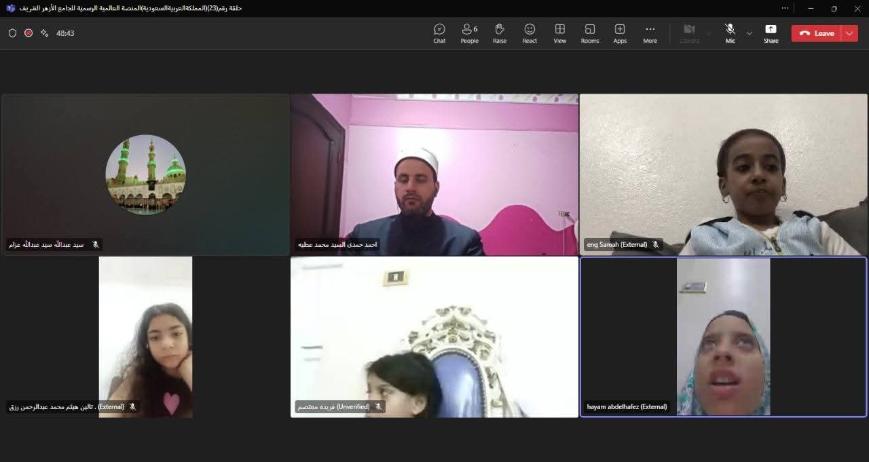Expand the Camera options dropdown arrow
The width and height of the screenshot is (869, 462).
(x=709, y=33)
